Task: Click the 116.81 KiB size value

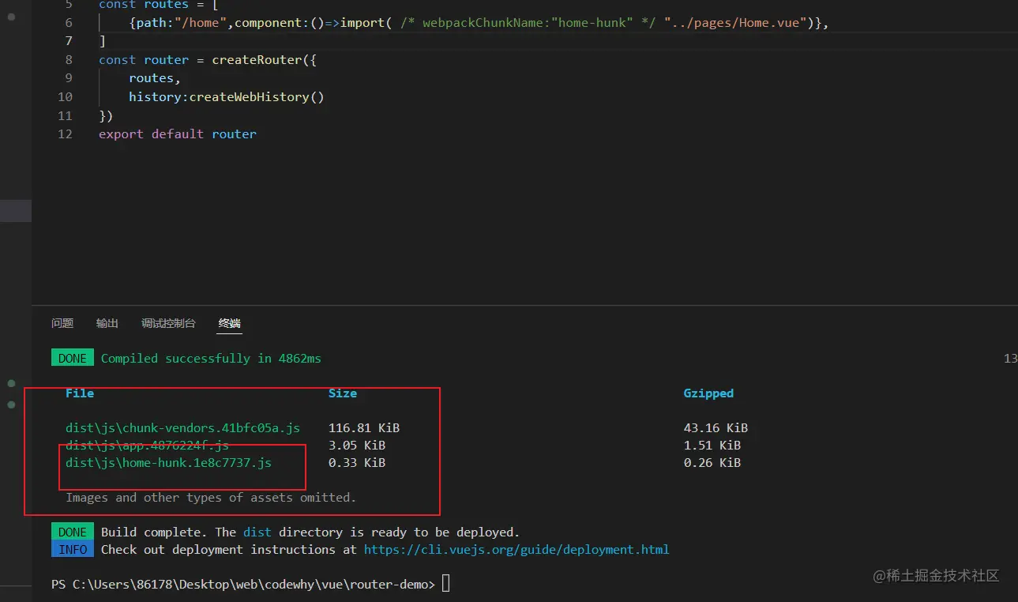Action: (364, 427)
